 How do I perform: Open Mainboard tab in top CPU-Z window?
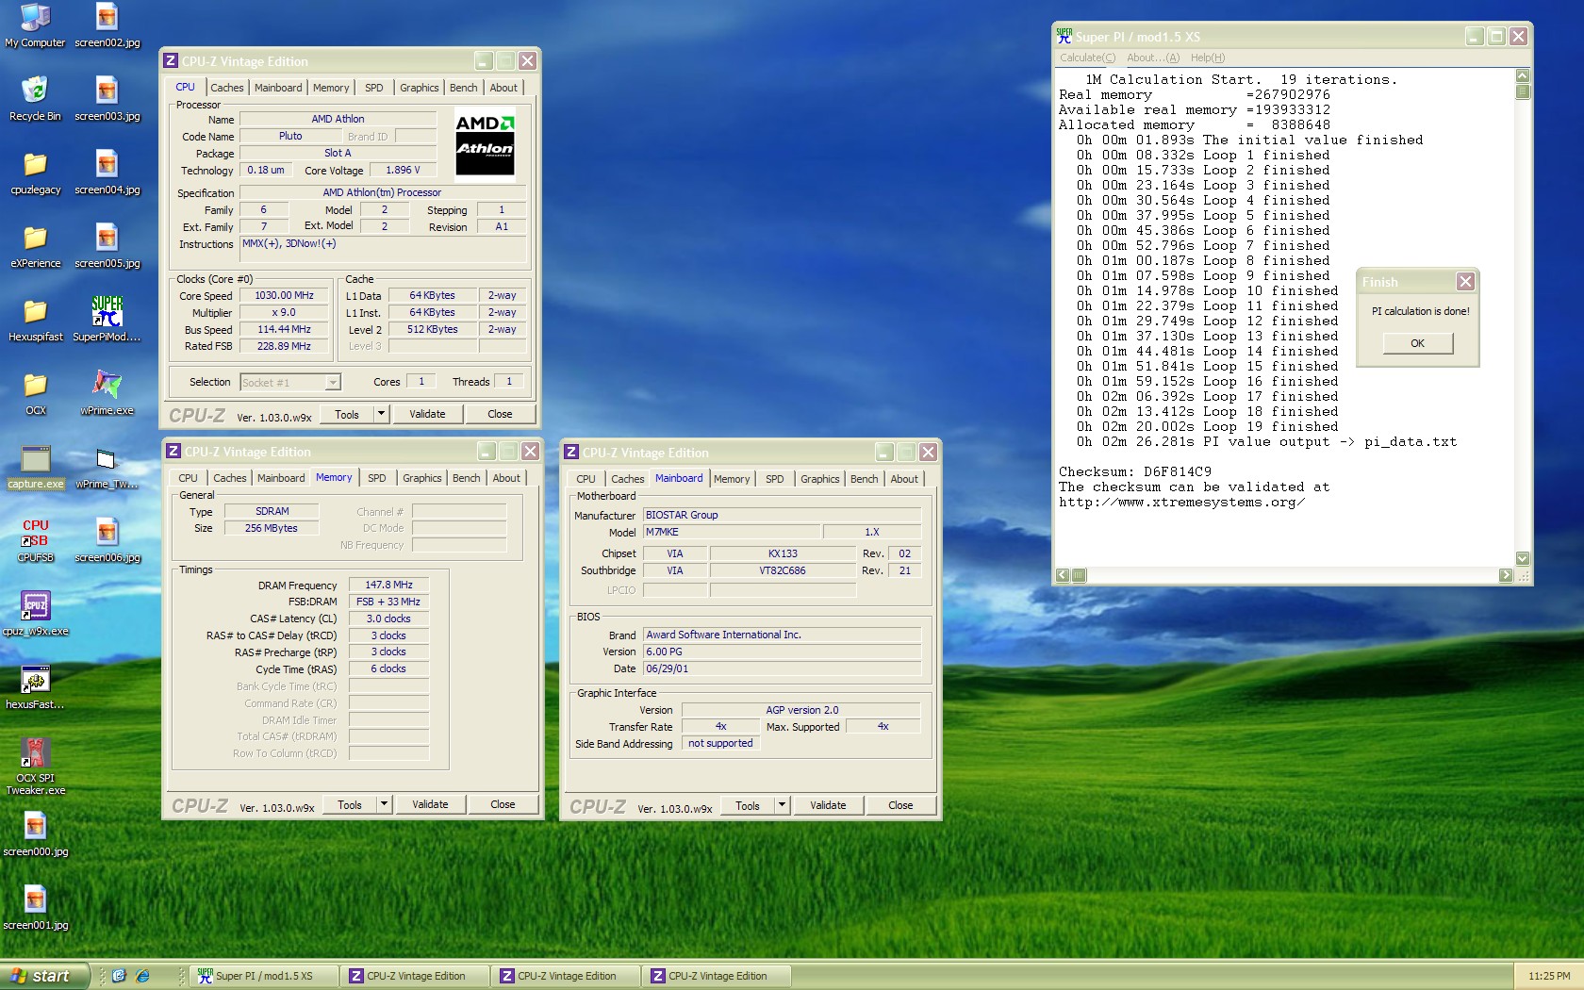[278, 88]
